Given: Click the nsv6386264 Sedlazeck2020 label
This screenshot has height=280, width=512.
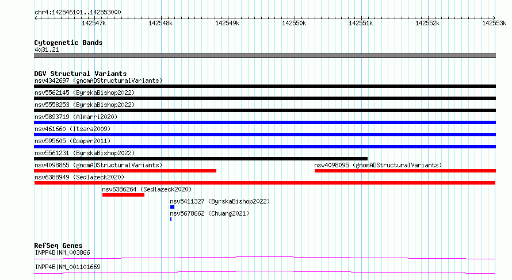Looking at the screenshot, I should click(x=147, y=189).
